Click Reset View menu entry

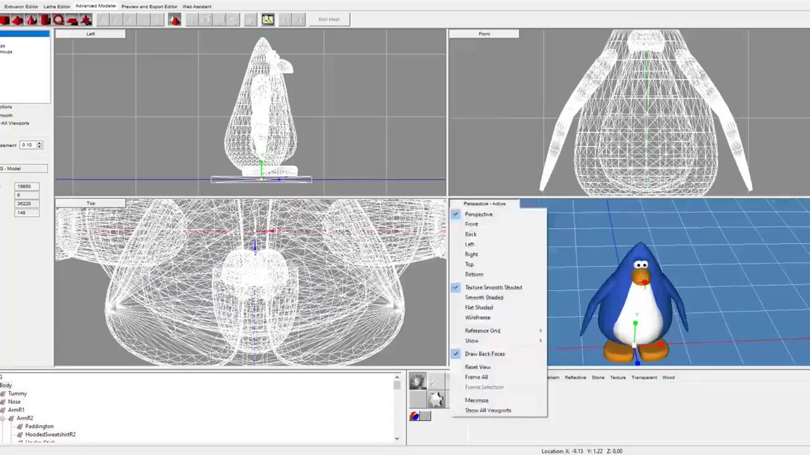tap(477, 367)
